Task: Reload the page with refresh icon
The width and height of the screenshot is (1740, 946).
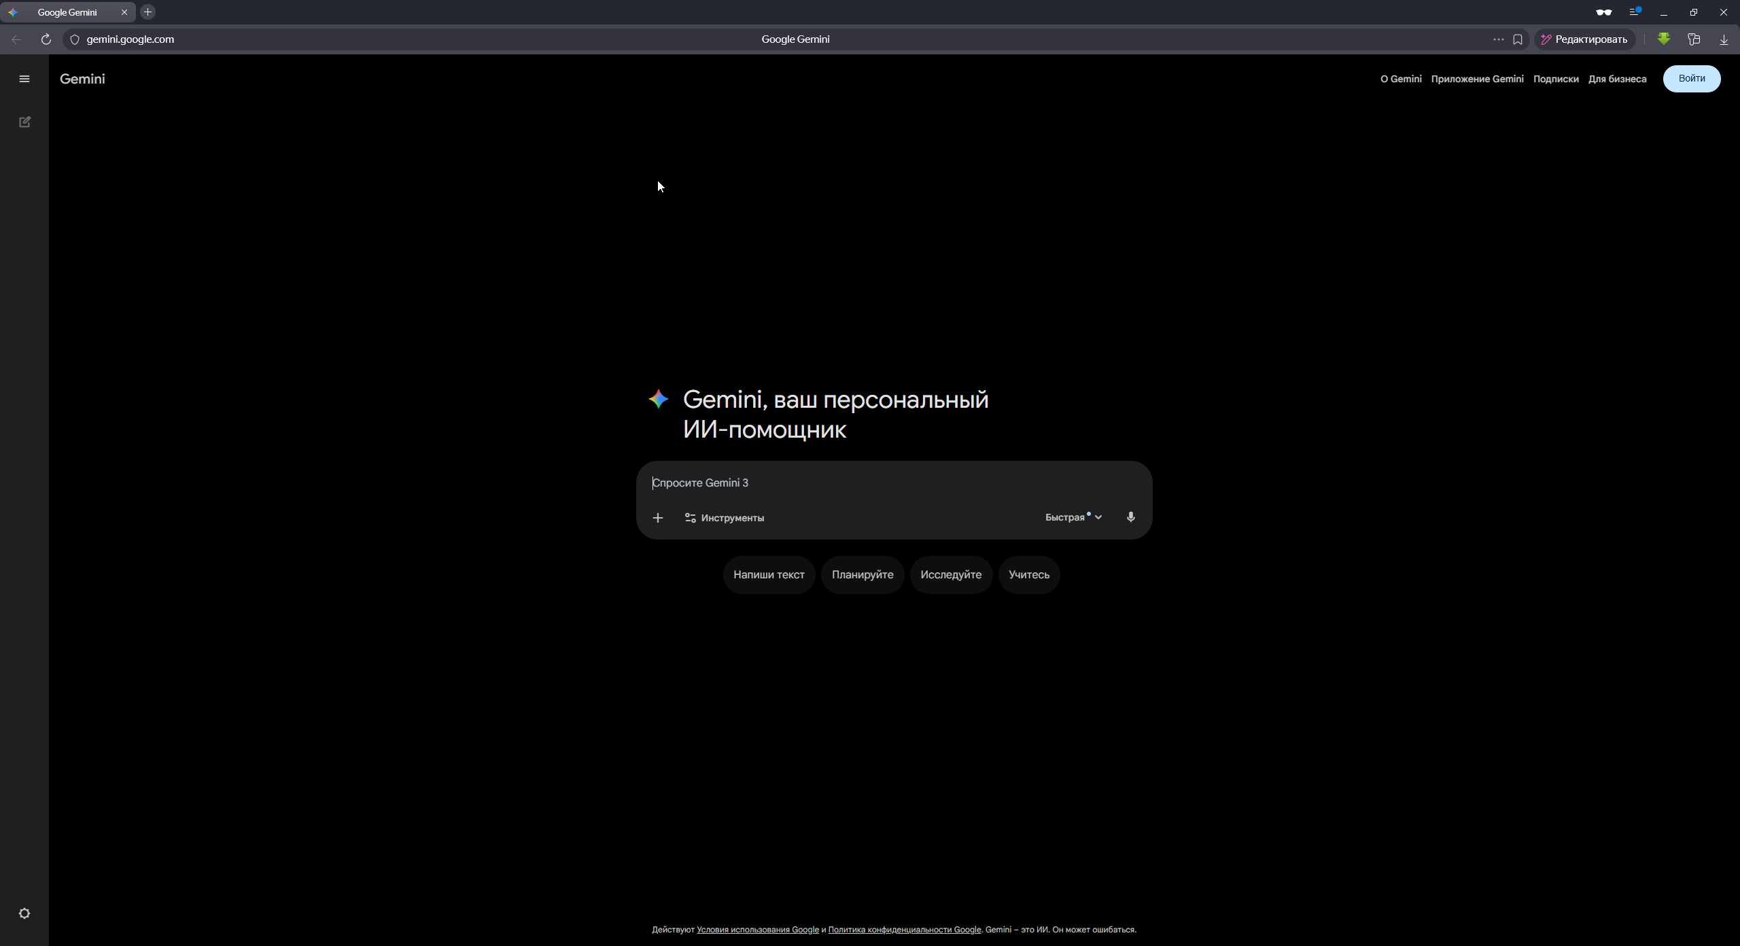Action: point(46,39)
